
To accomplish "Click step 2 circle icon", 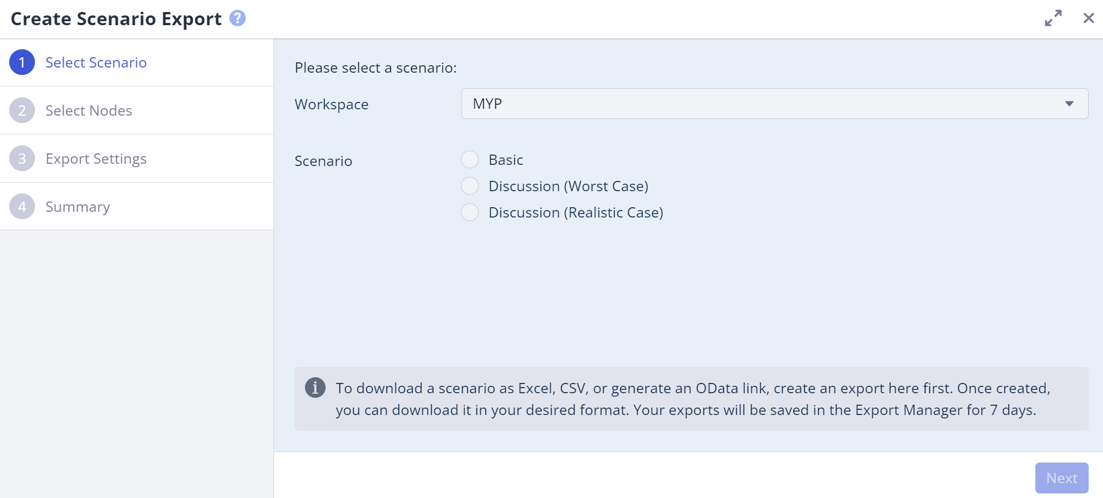I will [x=22, y=110].
